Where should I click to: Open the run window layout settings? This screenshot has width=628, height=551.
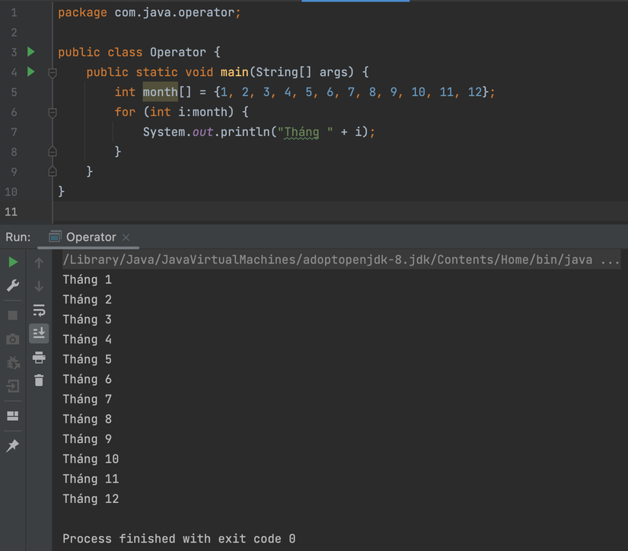12,416
